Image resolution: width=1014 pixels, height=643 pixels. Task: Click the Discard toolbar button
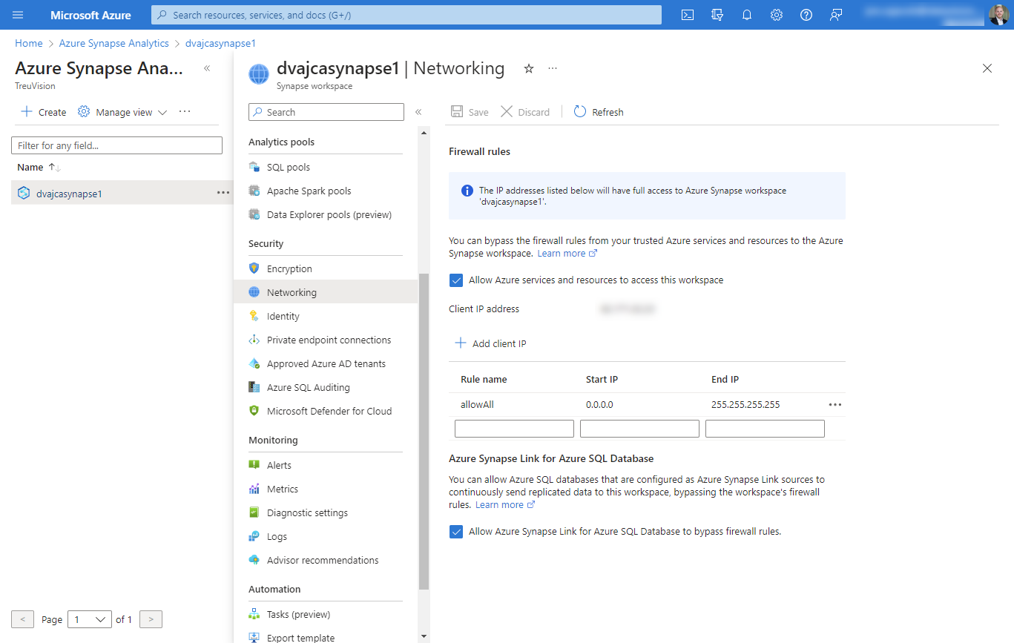coord(525,112)
